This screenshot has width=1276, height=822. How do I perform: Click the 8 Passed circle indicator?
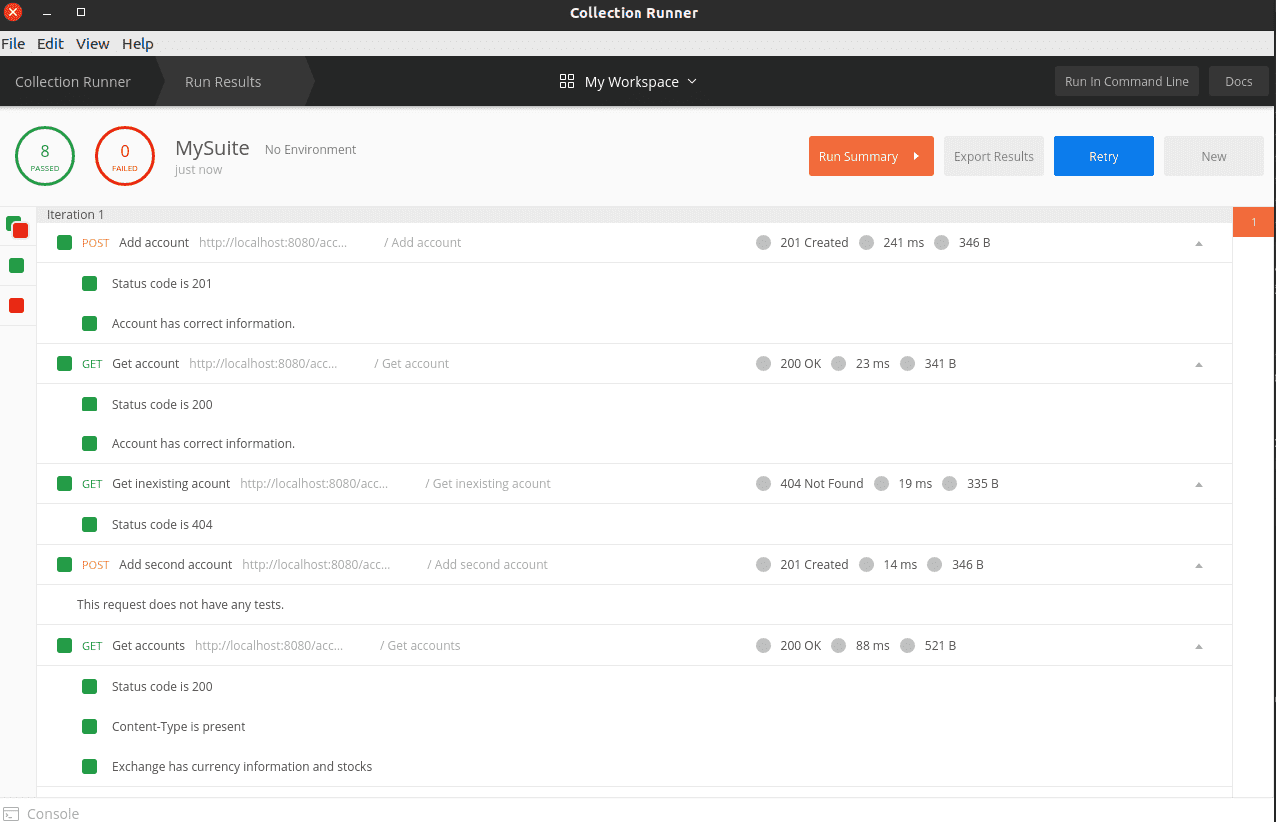click(x=45, y=157)
